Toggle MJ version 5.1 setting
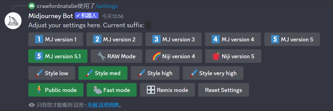333x111 pixels. tap(58, 56)
